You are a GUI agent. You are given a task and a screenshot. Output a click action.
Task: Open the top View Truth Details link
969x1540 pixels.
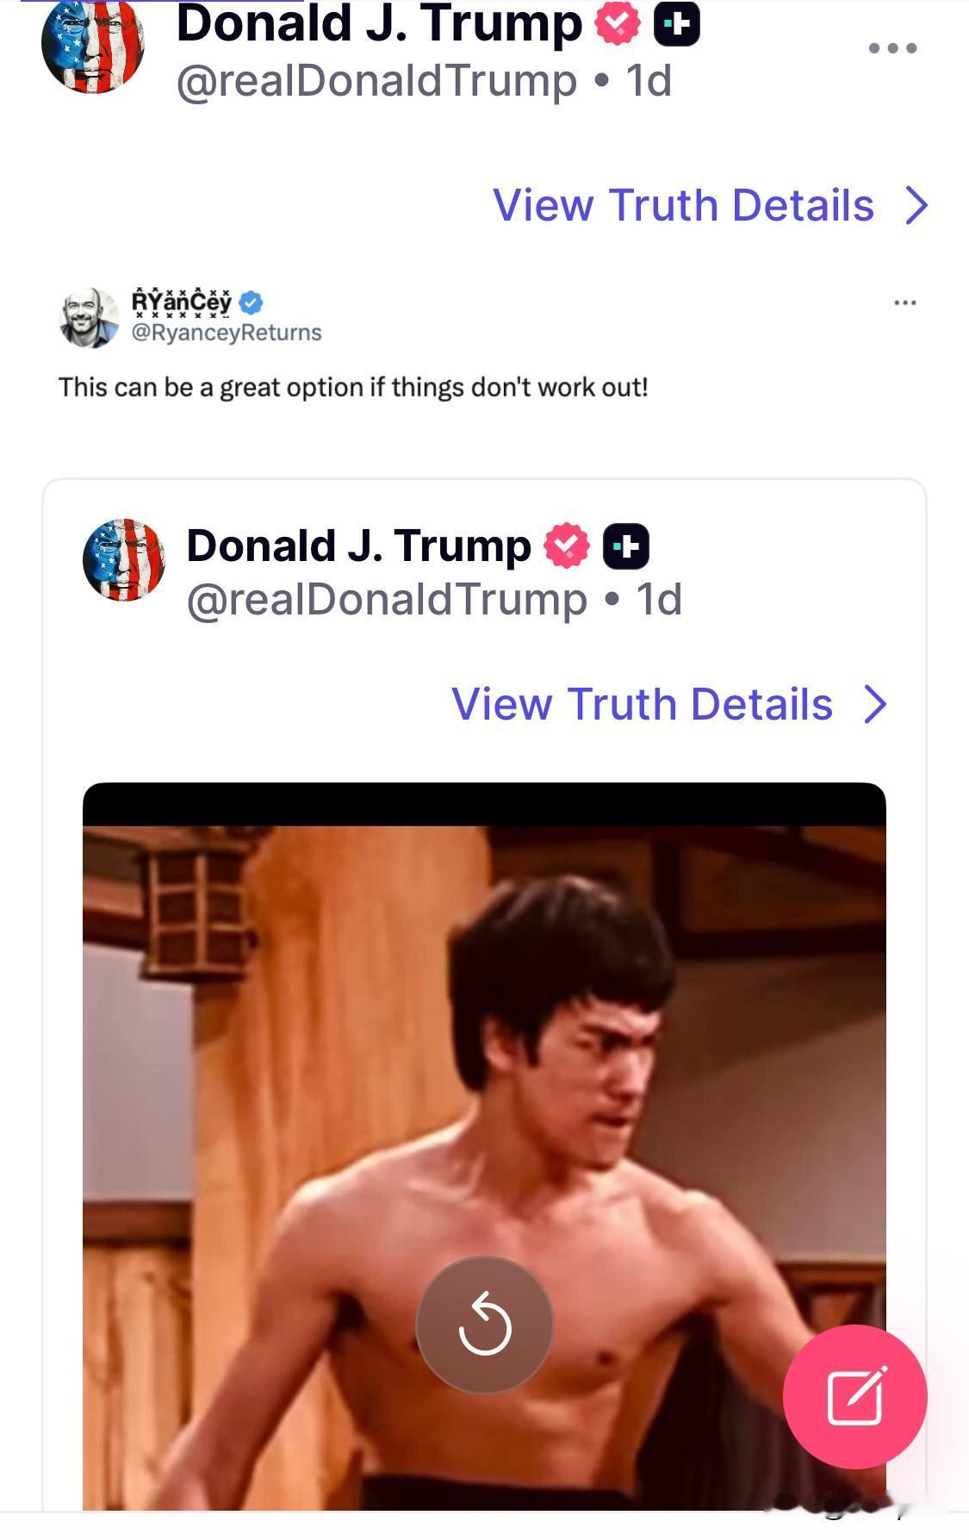[683, 205]
